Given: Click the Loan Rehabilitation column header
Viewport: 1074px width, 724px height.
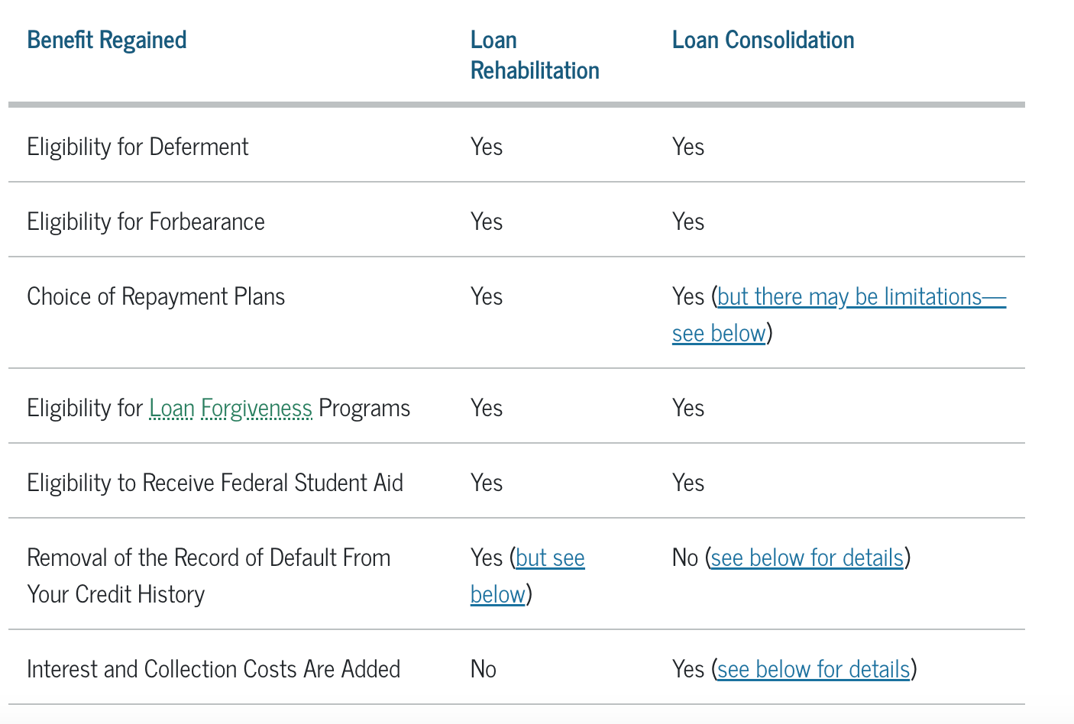Looking at the screenshot, I should click(535, 56).
